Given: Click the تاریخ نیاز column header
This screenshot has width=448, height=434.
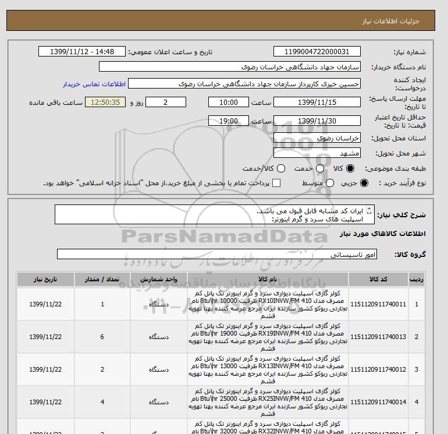Looking at the screenshot, I should click(x=45, y=279).
